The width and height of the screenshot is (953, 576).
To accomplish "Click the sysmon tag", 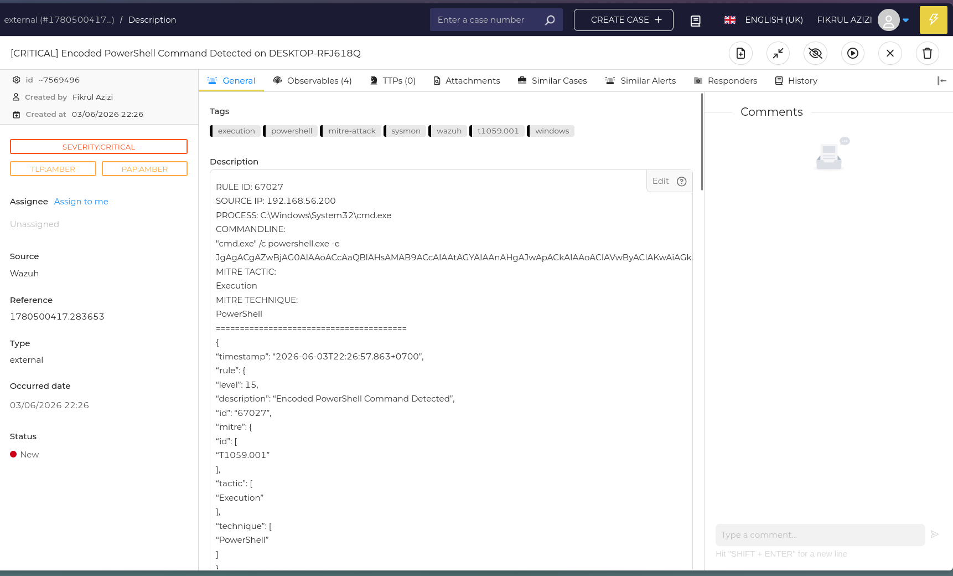I will pos(405,131).
